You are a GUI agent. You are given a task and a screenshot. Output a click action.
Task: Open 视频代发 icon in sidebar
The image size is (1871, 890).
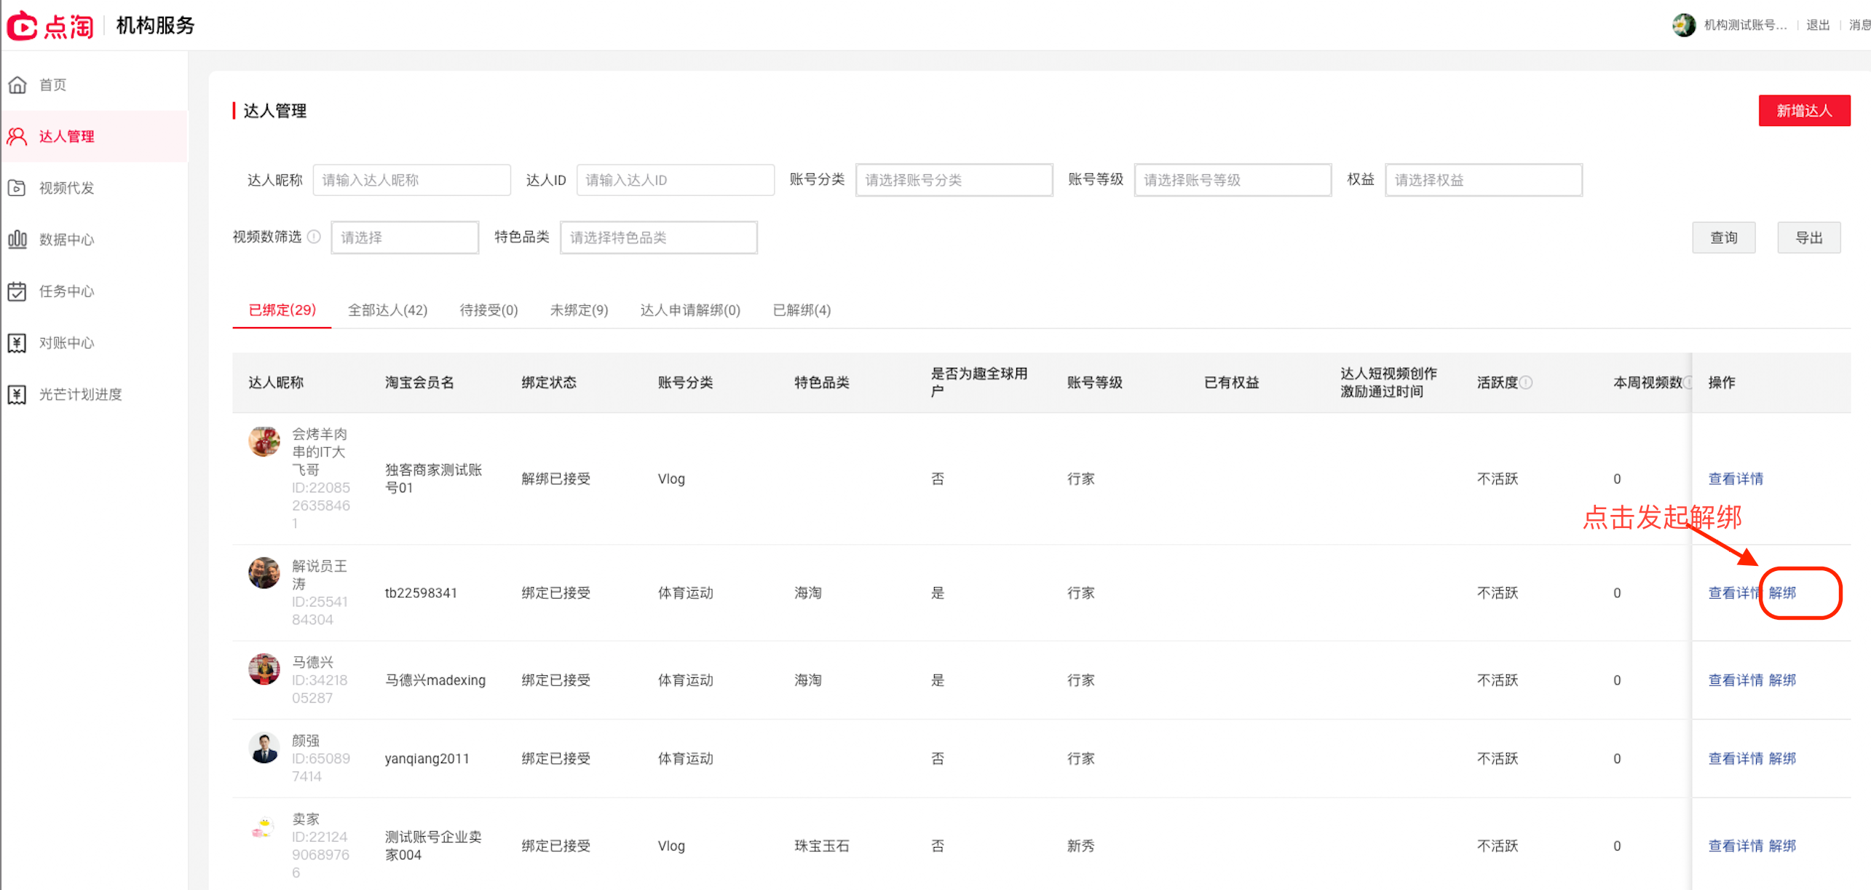[x=17, y=189]
